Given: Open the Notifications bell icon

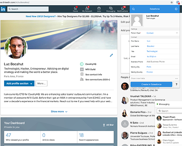Looking at the screenshot, I should [122, 8].
